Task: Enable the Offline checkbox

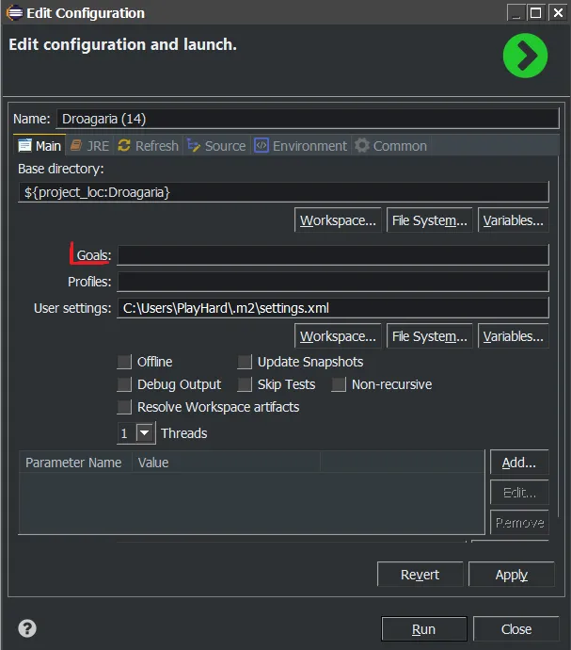Action: click(x=124, y=362)
